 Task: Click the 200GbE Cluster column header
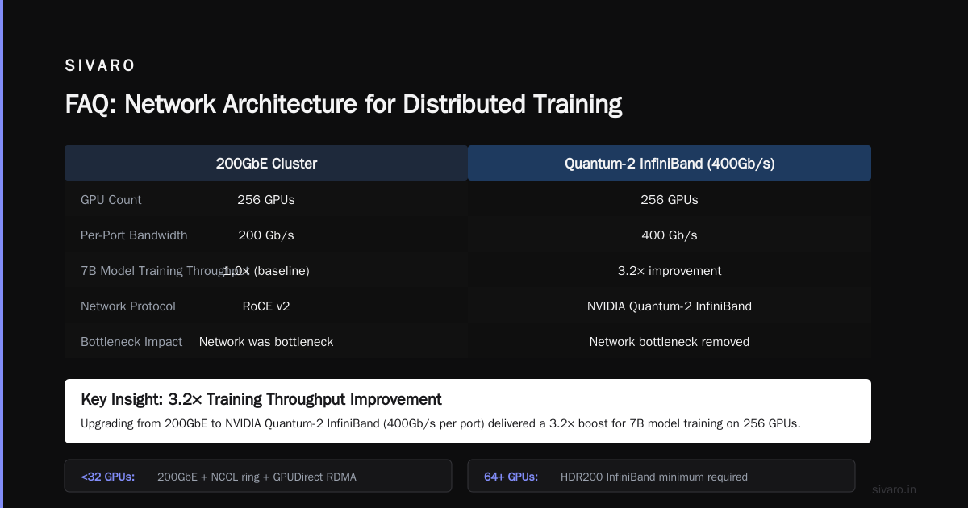click(x=266, y=164)
